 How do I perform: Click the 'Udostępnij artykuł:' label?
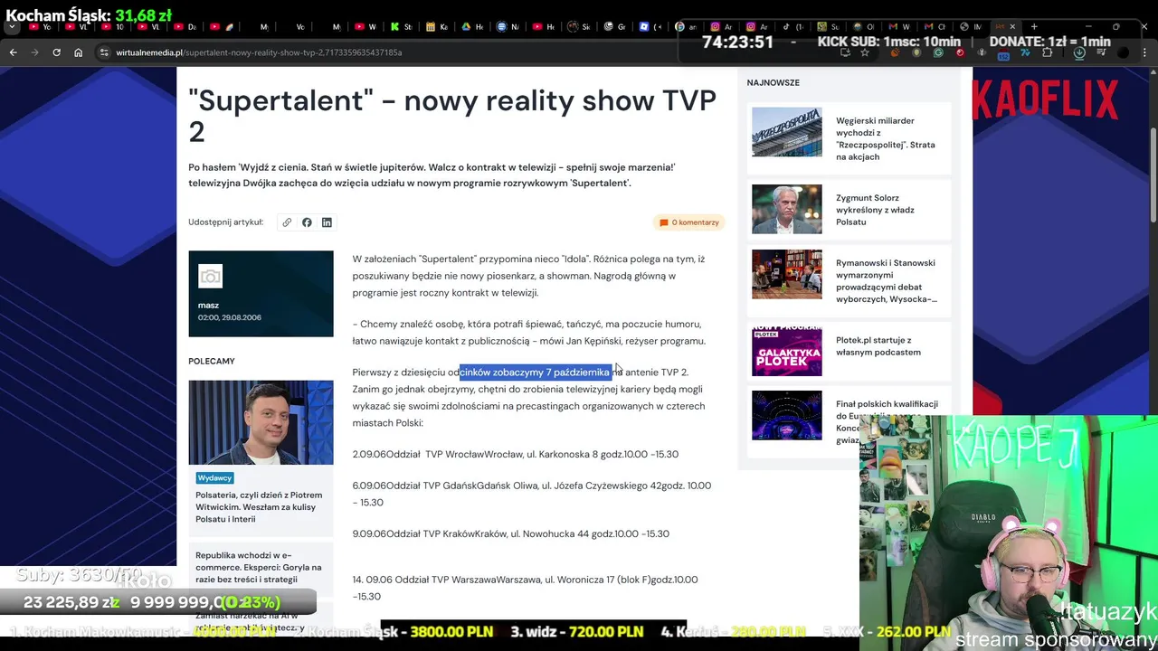pyautogui.click(x=225, y=222)
